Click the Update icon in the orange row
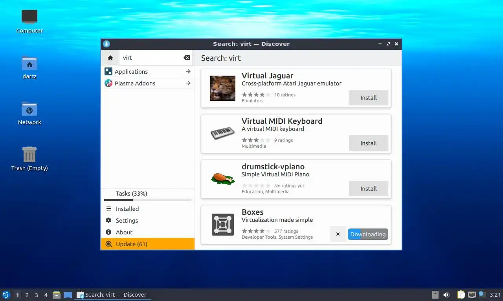This screenshot has height=301, width=503. tap(108, 244)
